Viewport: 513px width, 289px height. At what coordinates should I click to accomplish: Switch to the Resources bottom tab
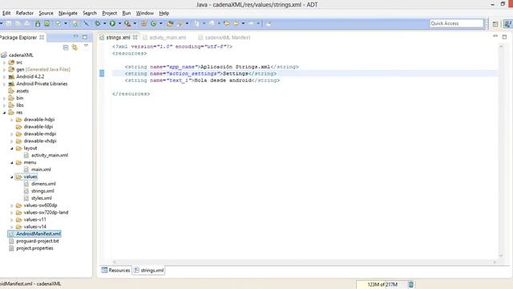115,271
